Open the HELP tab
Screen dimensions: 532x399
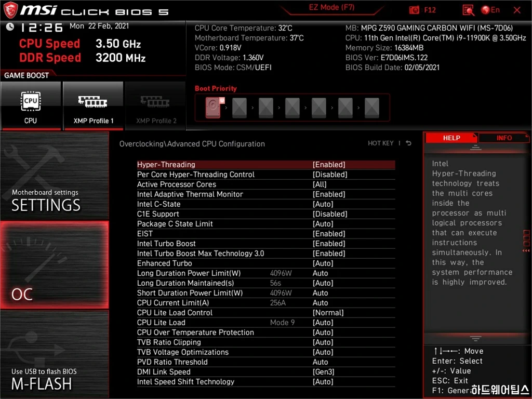point(451,138)
